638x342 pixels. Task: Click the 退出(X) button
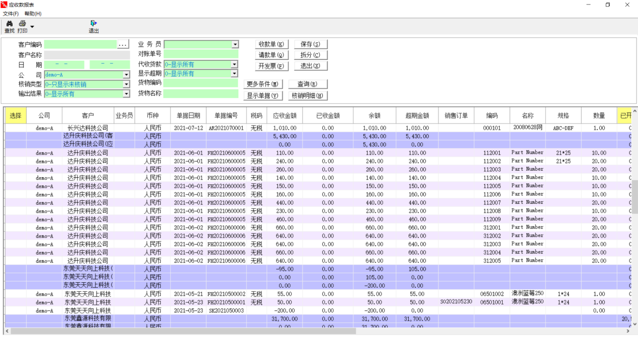click(x=311, y=66)
